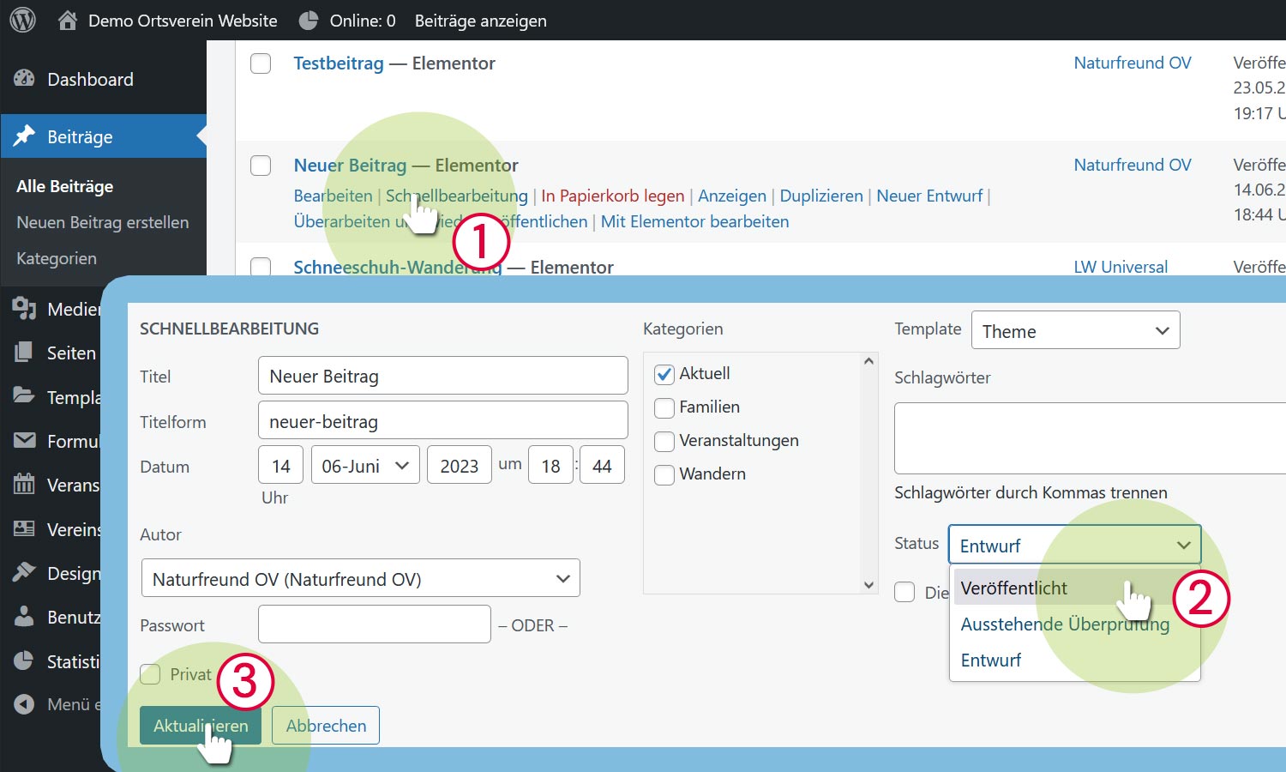Choose Veröffentlicht from the status list
Image resolution: width=1286 pixels, height=772 pixels.
point(1014,588)
